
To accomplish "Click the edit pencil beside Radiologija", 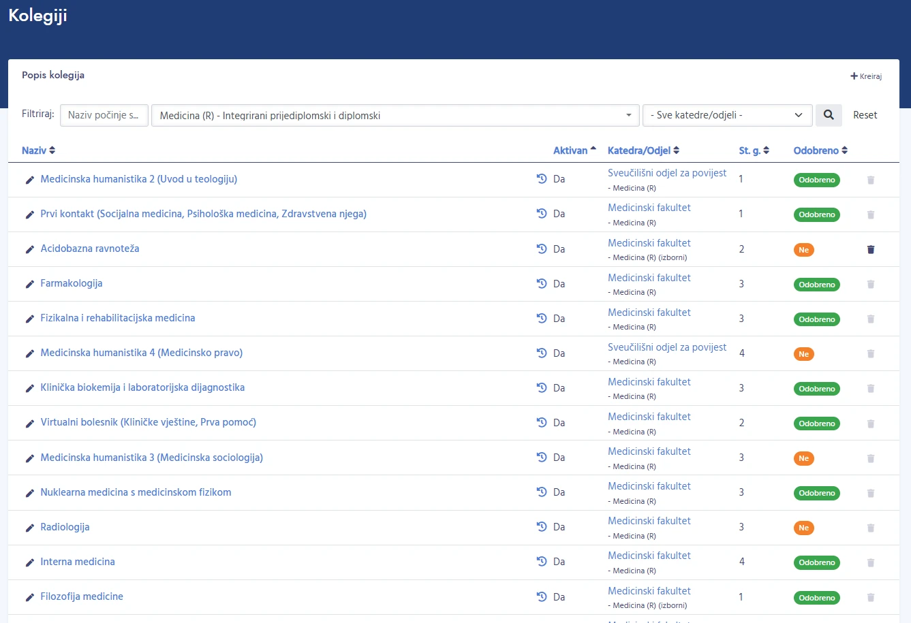I will tap(29, 528).
